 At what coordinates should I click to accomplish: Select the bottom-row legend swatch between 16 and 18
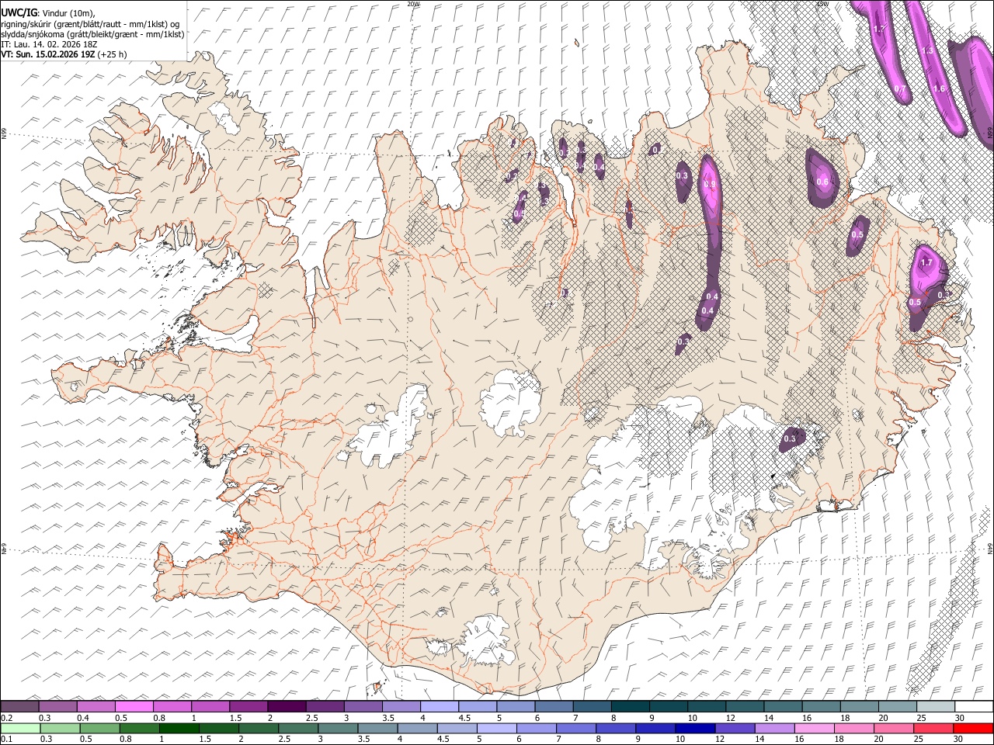point(814,729)
